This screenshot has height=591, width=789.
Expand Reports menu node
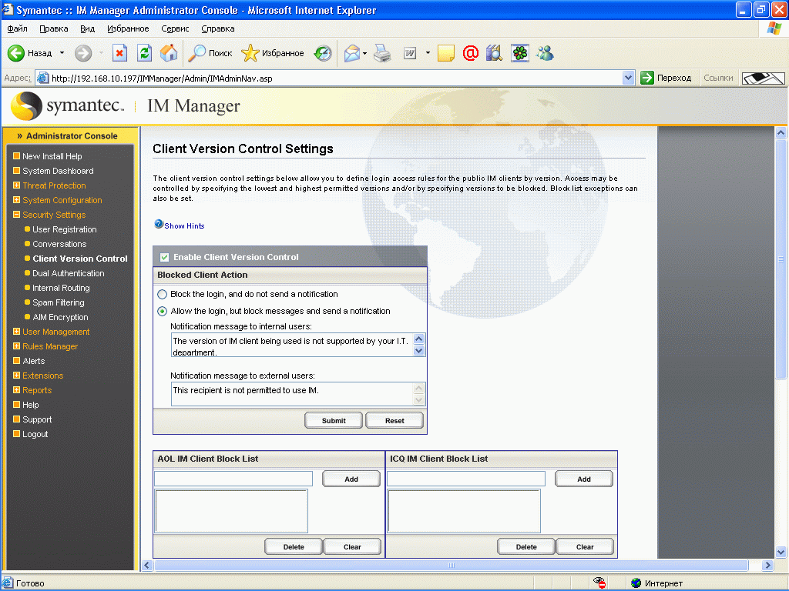click(x=17, y=389)
